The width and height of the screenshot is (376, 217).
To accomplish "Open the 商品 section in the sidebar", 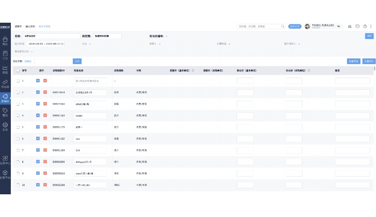I will pyautogui.click(x=5, y=41).
